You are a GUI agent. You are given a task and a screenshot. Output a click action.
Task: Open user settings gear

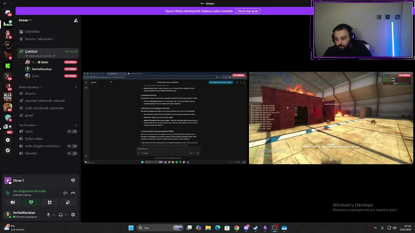pos(73,215)
